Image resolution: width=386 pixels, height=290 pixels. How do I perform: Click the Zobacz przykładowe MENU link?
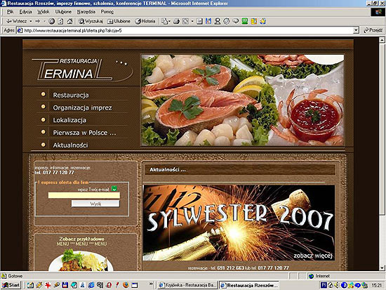pyautogui.click(x=81, y=242)
